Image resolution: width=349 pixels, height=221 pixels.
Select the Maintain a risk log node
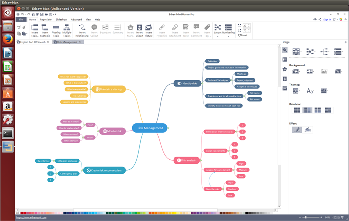coord(109,89)
